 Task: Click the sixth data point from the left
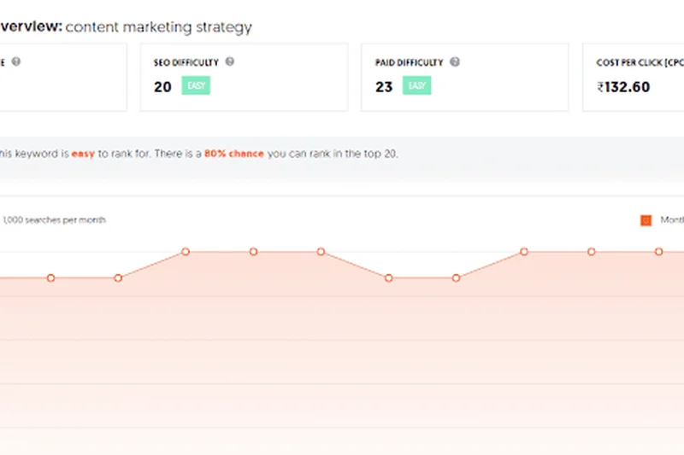coord(389,278)
